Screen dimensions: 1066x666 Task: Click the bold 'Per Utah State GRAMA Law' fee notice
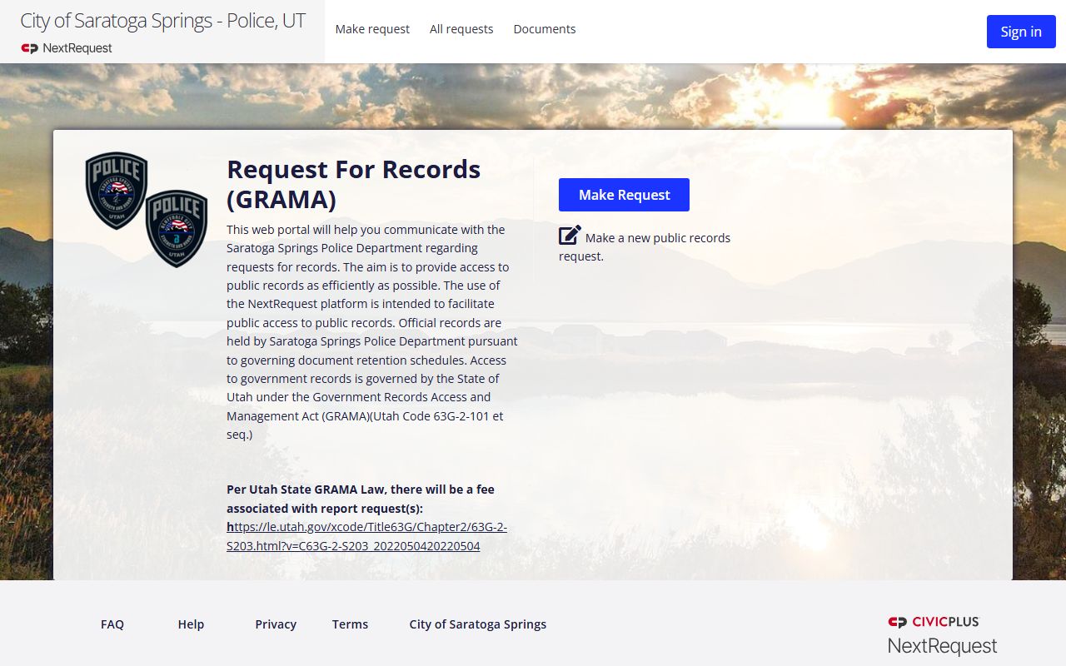pyautogui.click(x=361, y=499)
